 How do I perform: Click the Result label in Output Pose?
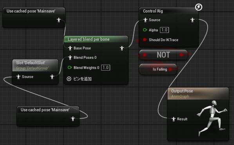(182, 119)
